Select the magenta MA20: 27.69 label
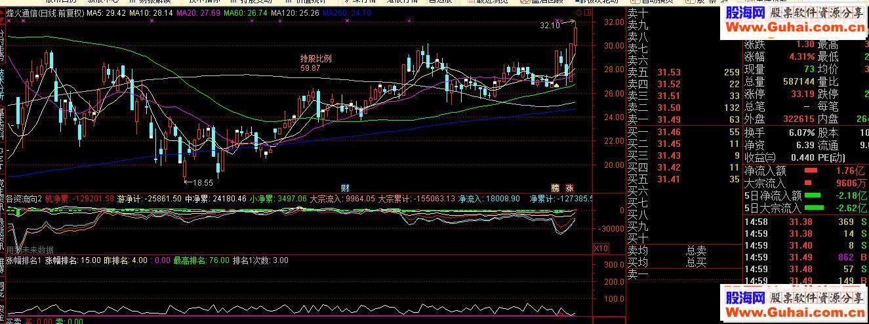The width and height of the screenshot is (869, 324). (x=197, y=12)
